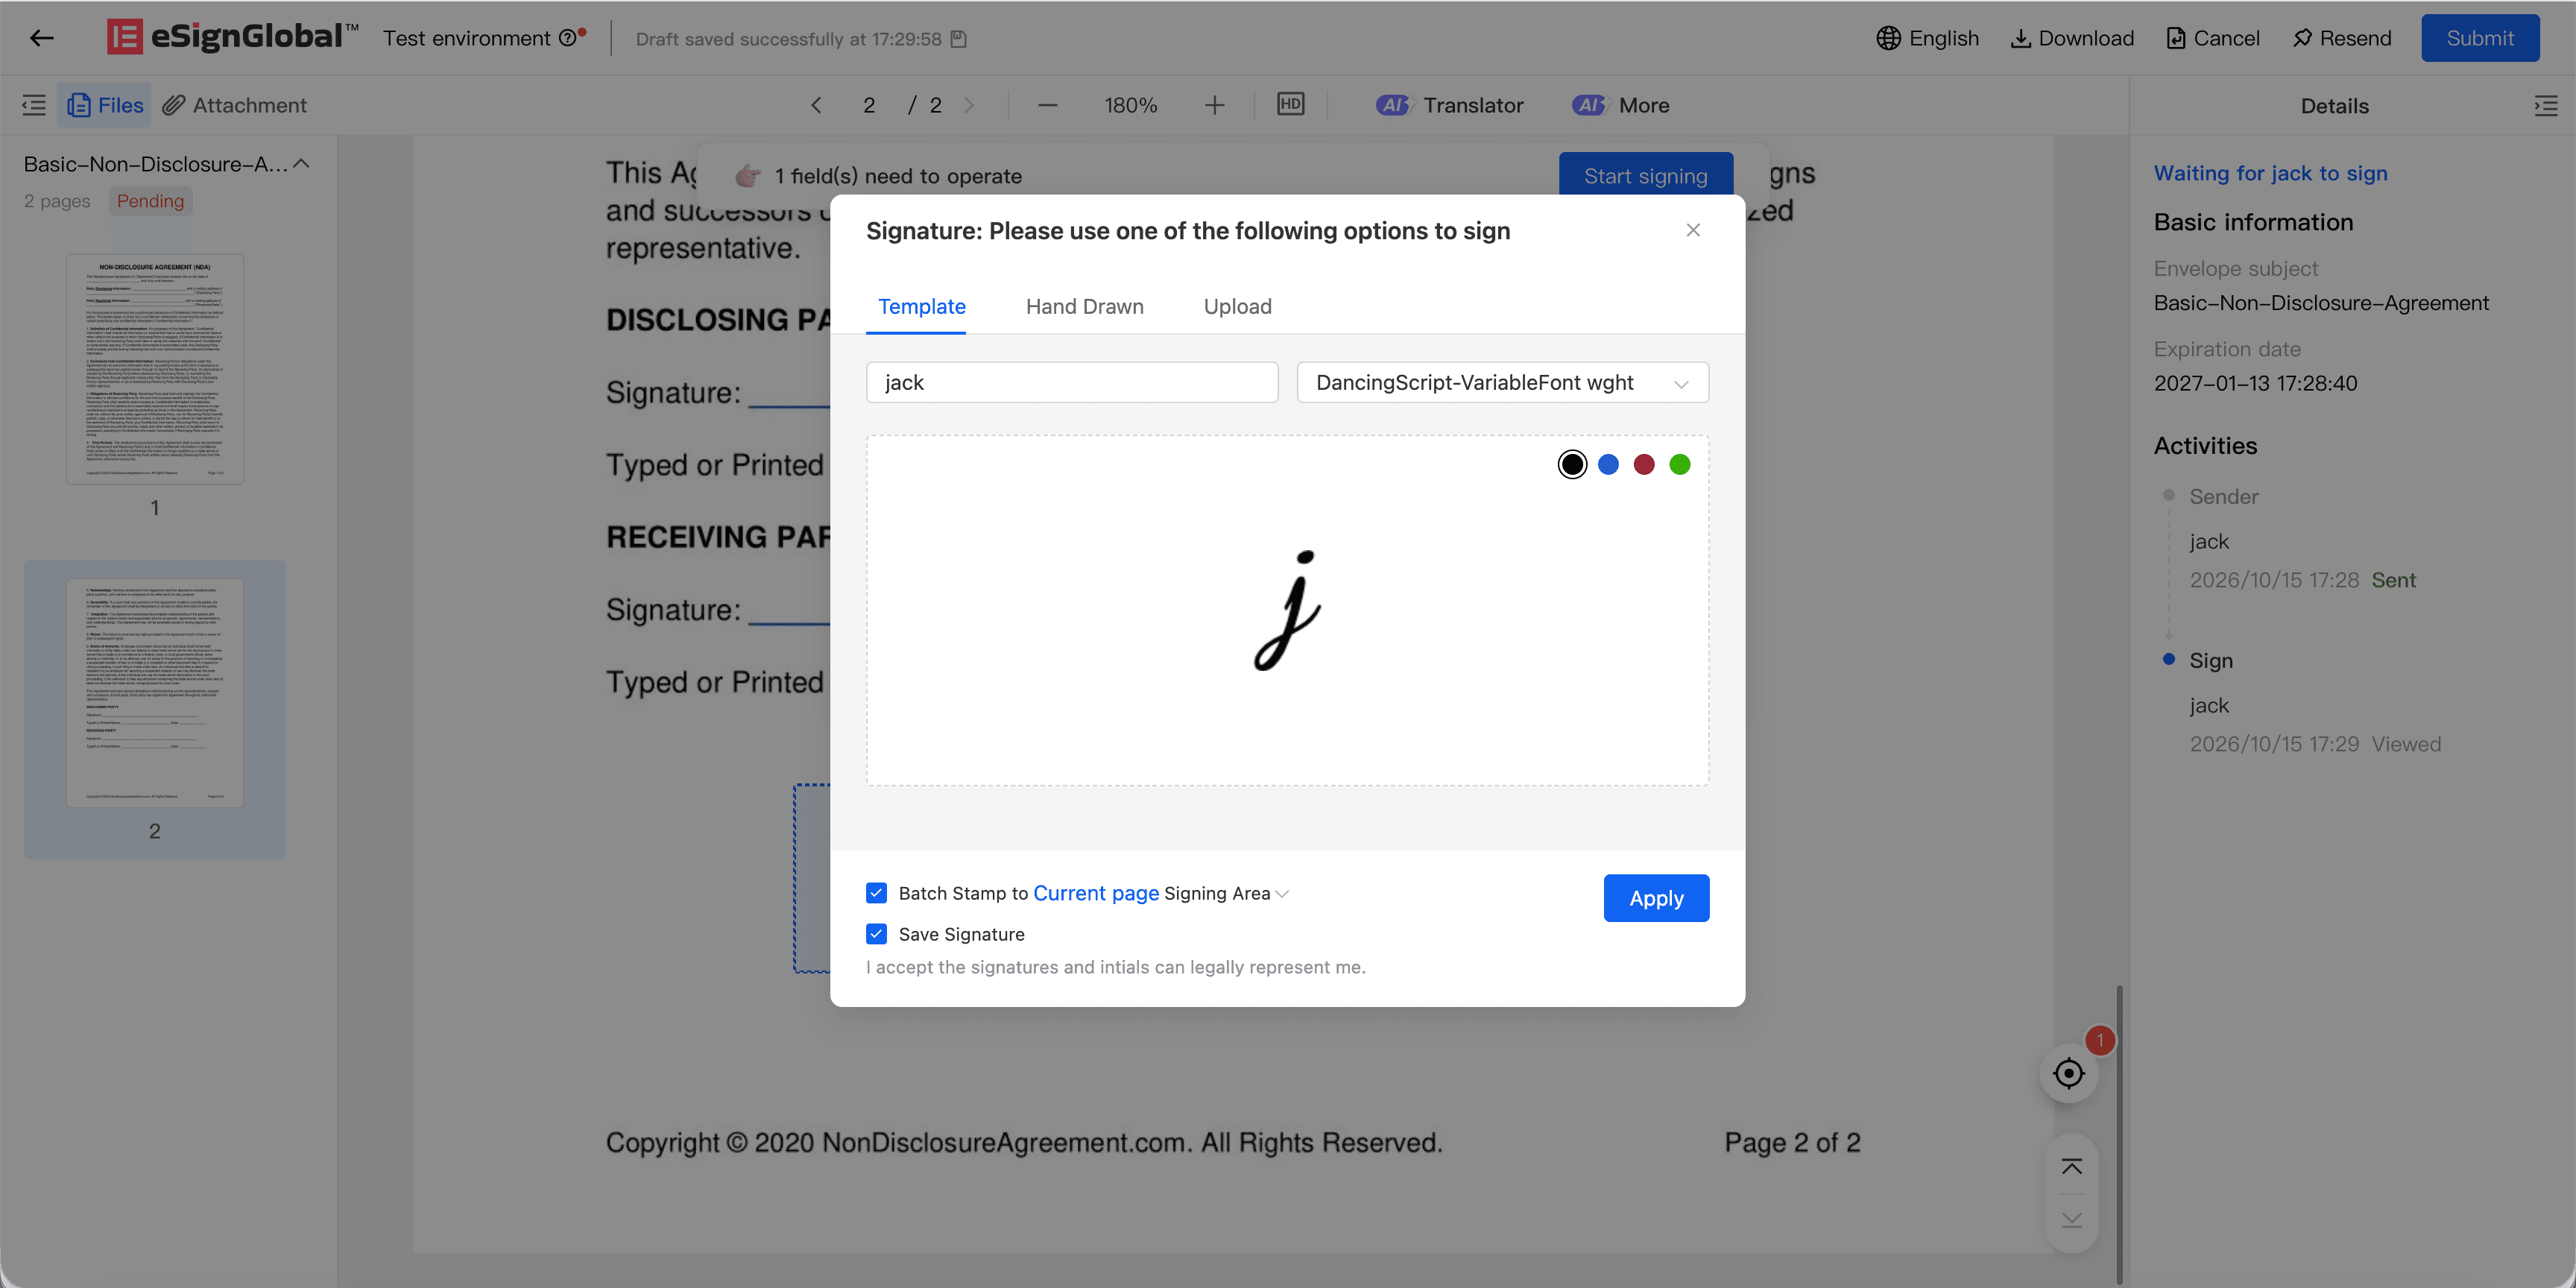The width and height of the screenshot is (2576, 1288).
Task: Zoom in with the plus icon
Action: pyautogui.click(x=1214, y=105)
